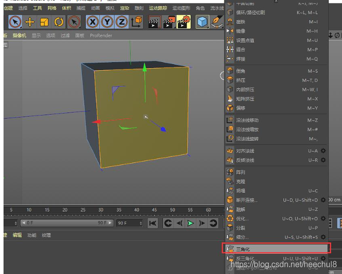Choose 偏移 menu entry

(276, 108)
